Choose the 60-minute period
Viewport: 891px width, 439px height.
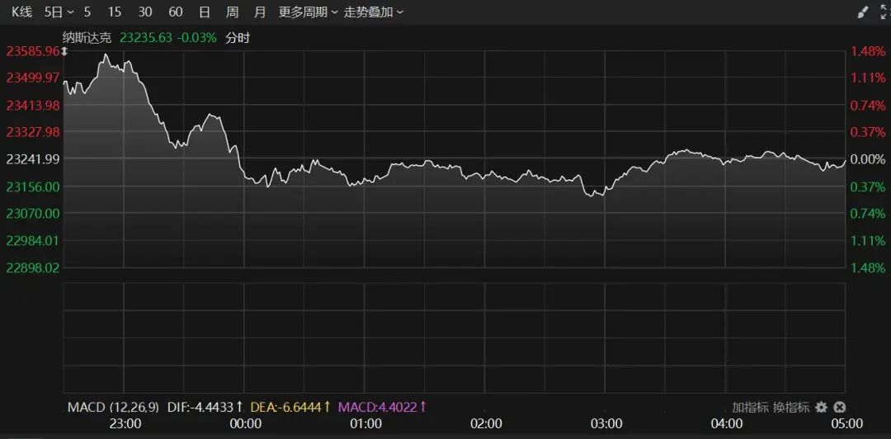tap(175, 12)
